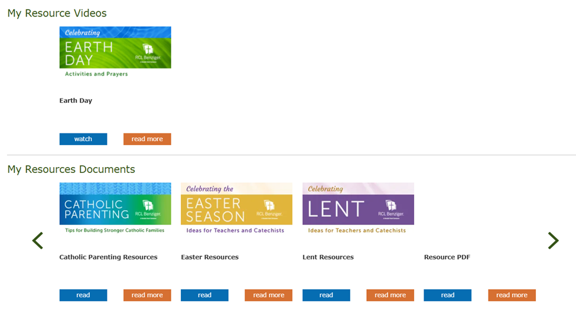Select the Easter Season banner image
The height and width of the screenshot is (314, 576).
tap(236, 208)
